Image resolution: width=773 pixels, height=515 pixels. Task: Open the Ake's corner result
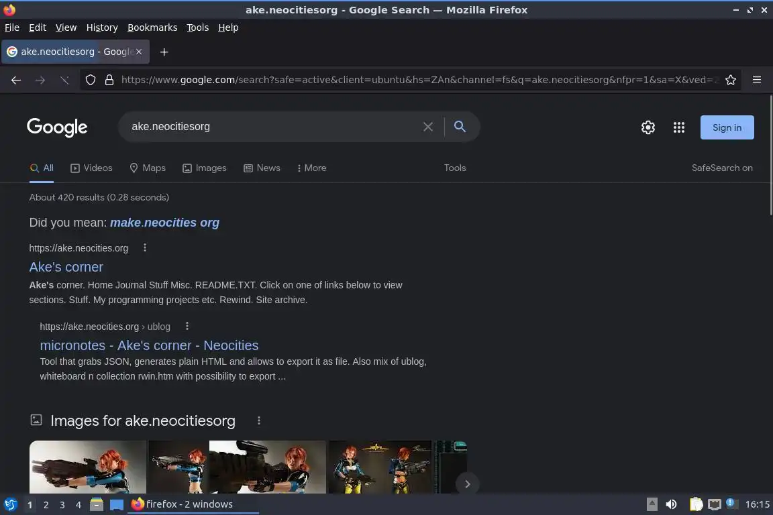pos(66,267)
